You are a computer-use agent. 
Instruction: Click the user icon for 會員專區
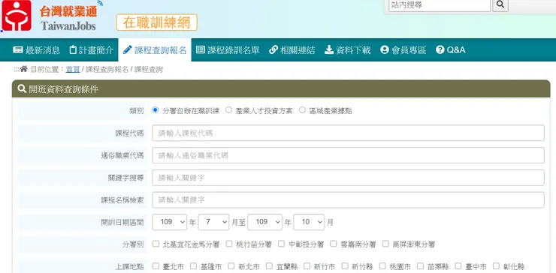click(x=385, y=50)
